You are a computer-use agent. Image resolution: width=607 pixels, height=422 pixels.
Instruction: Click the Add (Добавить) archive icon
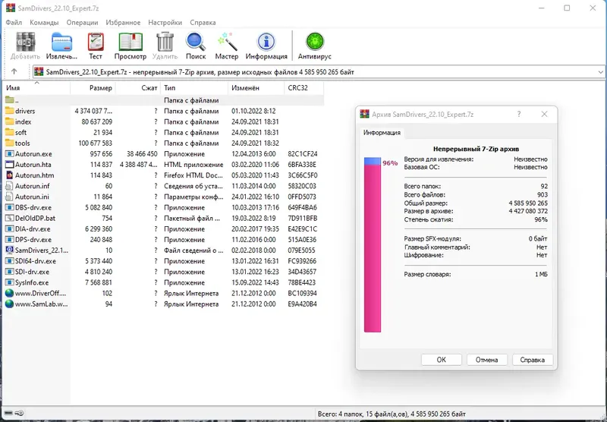tap(26, 42)
